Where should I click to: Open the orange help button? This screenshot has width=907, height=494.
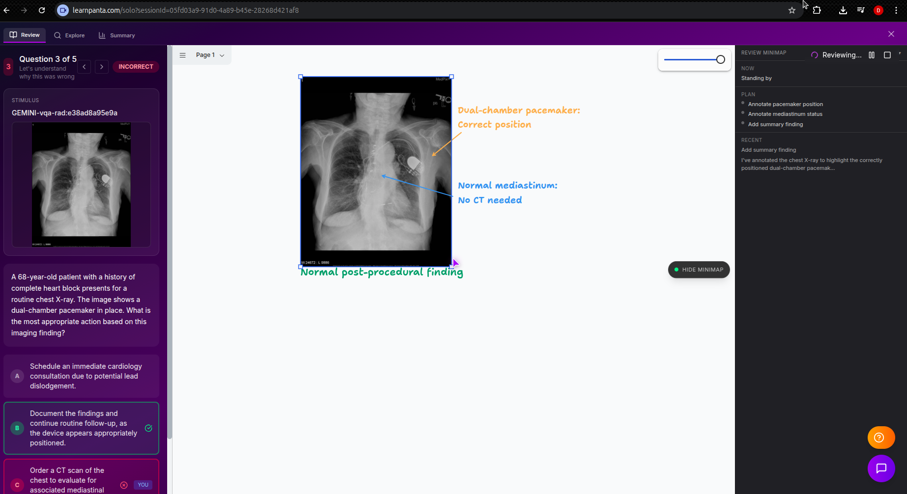(881, 438)
